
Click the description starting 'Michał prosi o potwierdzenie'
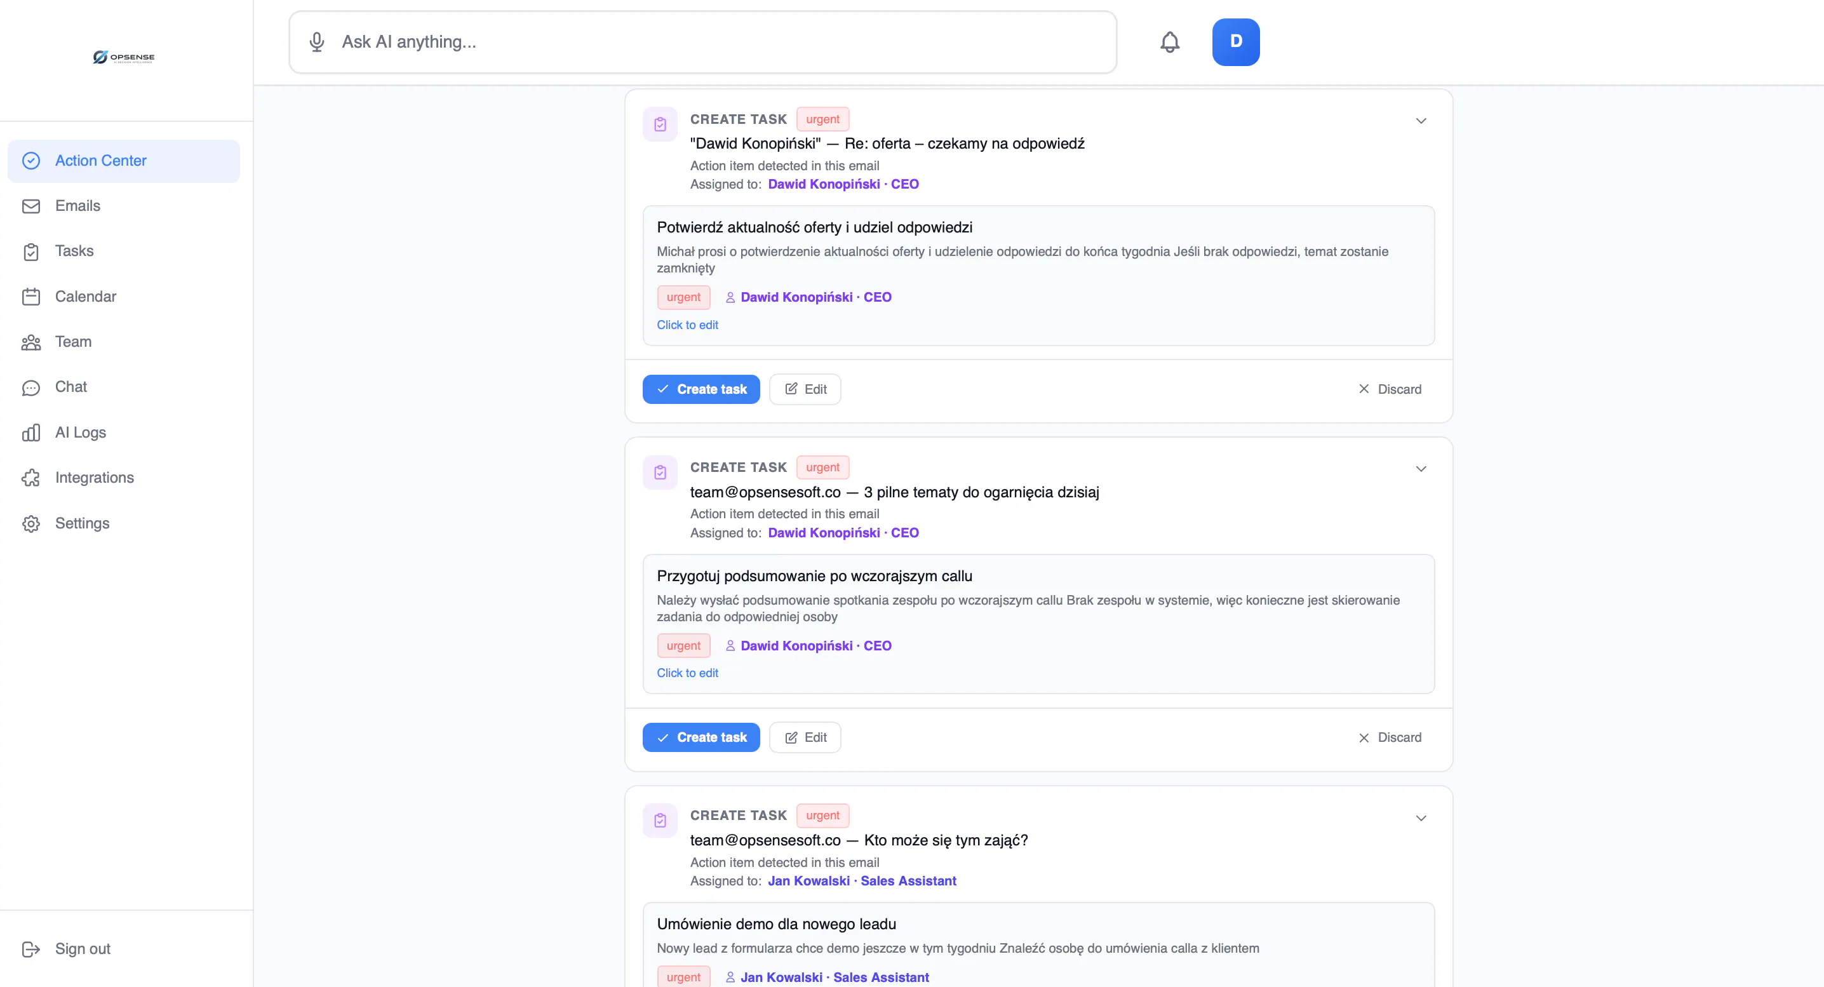pyautogui.click(x=1023, y=260)
